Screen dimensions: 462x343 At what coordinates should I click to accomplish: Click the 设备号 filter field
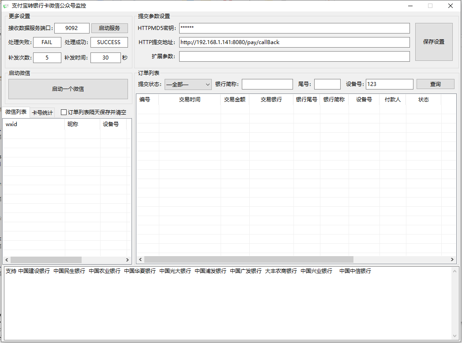pos(389,84)
